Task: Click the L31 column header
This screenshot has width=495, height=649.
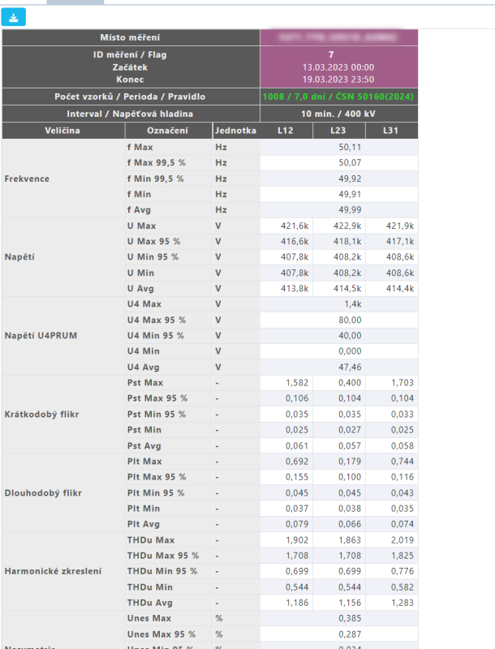Action: (391, 131)
